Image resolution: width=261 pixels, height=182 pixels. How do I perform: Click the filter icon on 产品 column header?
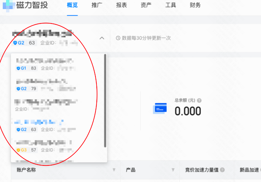(x=173, y=170)
